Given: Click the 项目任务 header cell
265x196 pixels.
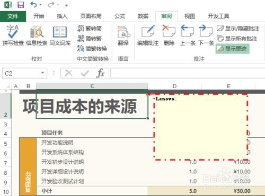Looking at the screenshot, I should pyautogui.click(x=52, y=133).
